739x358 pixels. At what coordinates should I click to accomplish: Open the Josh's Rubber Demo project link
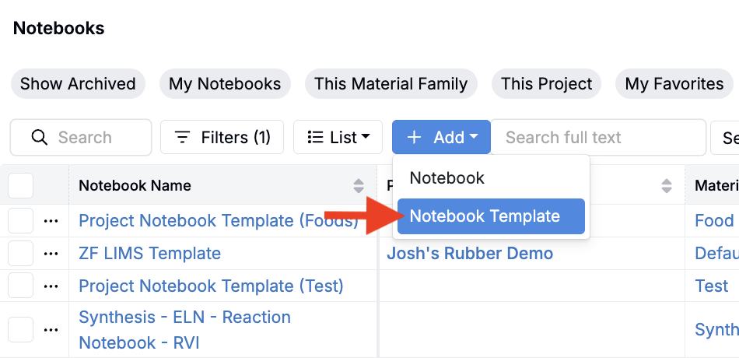tap(470, 254)
